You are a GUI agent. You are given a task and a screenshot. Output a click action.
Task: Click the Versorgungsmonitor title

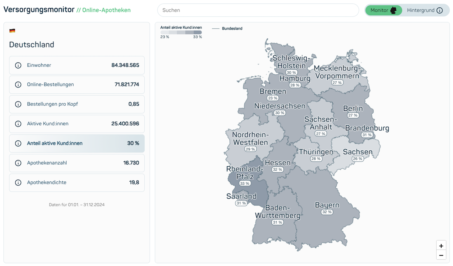[x=39, y=10]
